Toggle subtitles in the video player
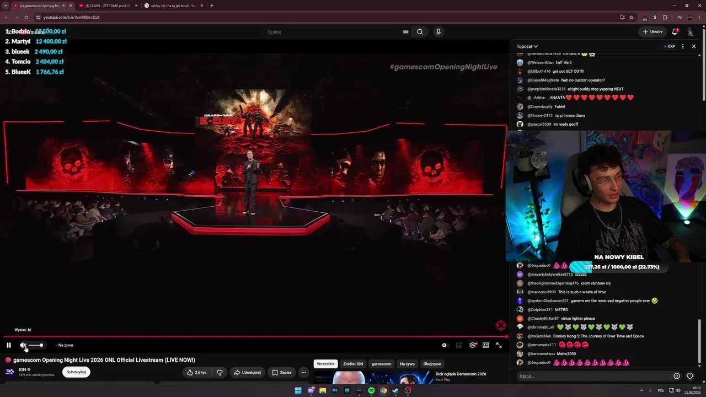Image resolution: width=706 pixels, height=397 pixels. pyautogui.click(x=459, y=345)
